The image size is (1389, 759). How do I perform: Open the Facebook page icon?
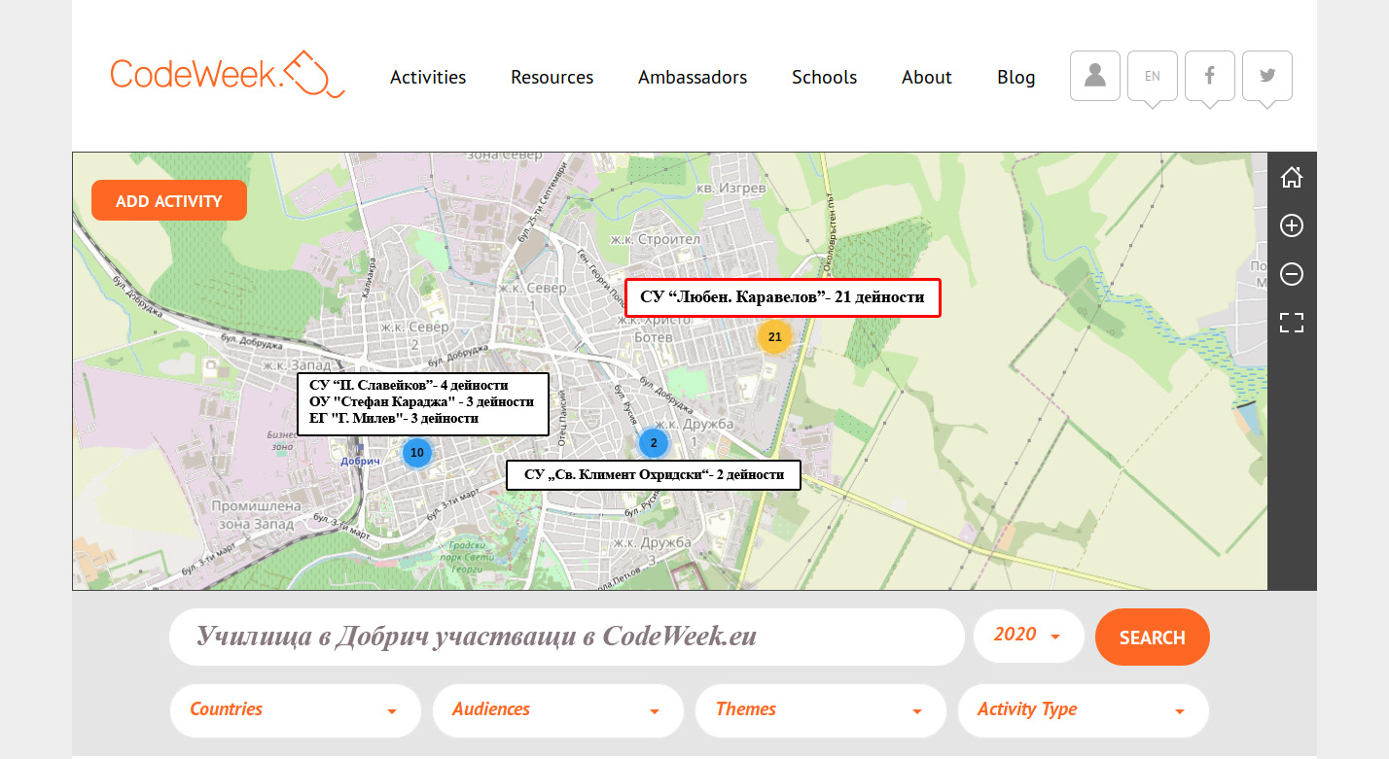1209,76
